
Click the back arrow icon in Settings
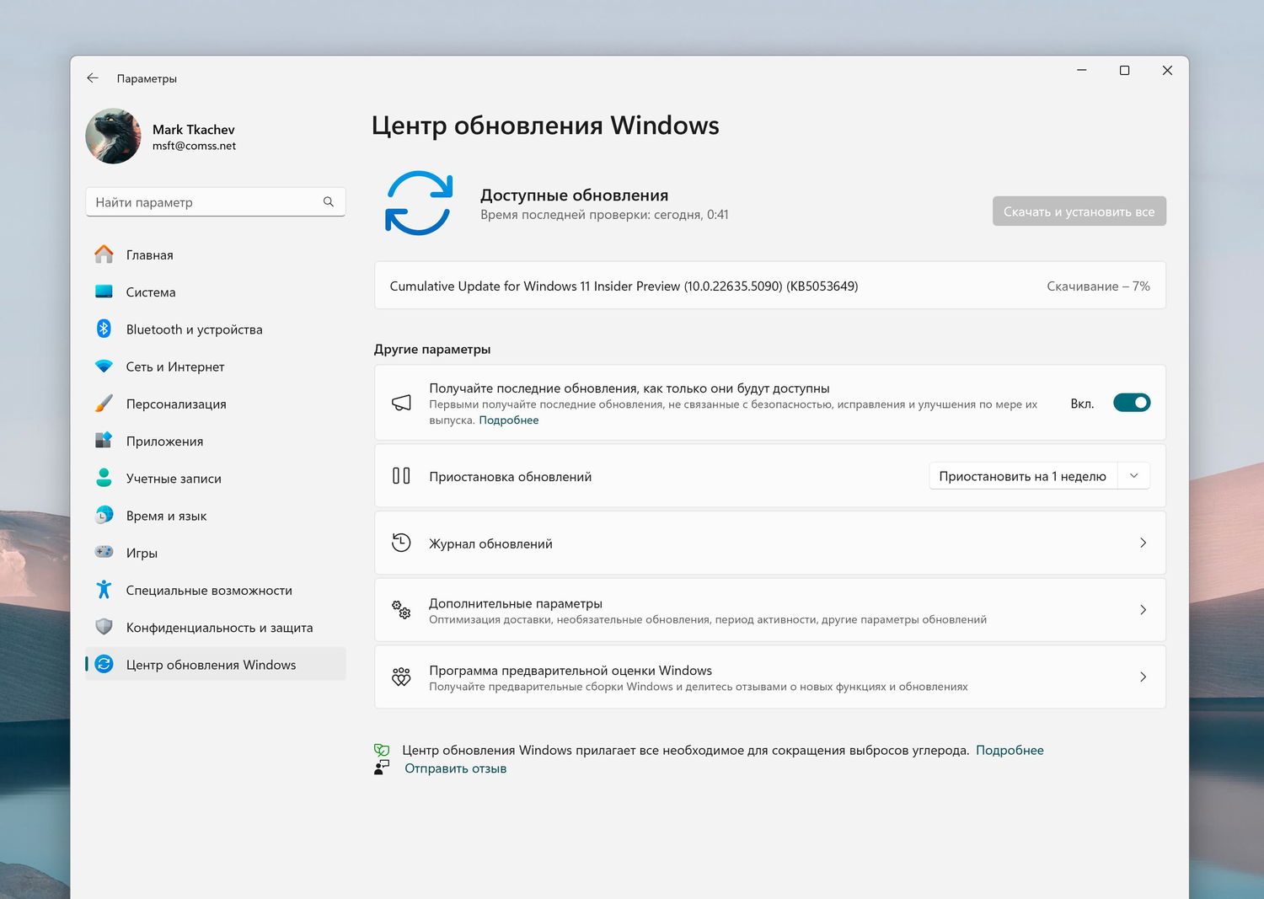(x=93, y=78)
